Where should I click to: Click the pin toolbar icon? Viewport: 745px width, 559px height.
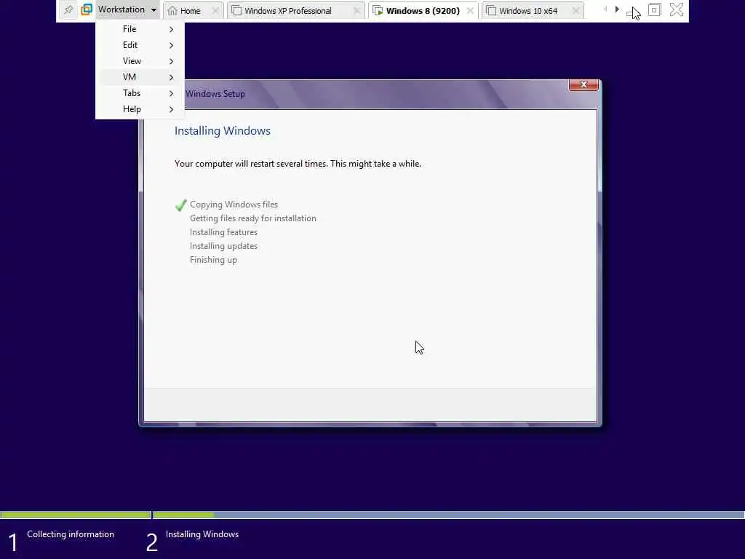pyautogui.click(x=68, y=9)
